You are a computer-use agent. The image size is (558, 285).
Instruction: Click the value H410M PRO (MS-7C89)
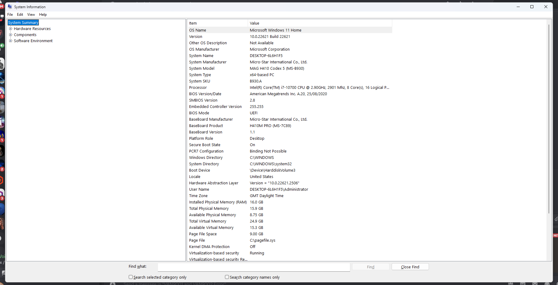270,126
